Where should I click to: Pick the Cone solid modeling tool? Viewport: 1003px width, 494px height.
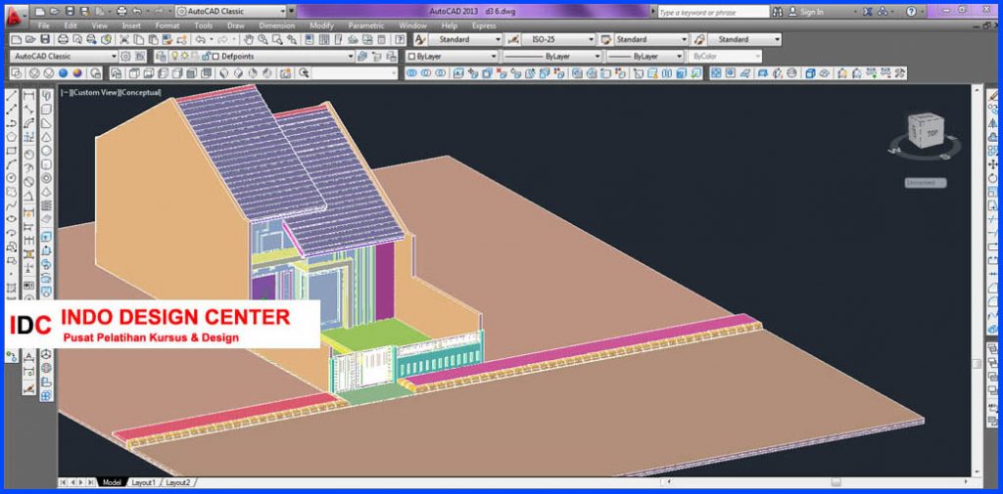pyautogui.click(x=47, y=137)
